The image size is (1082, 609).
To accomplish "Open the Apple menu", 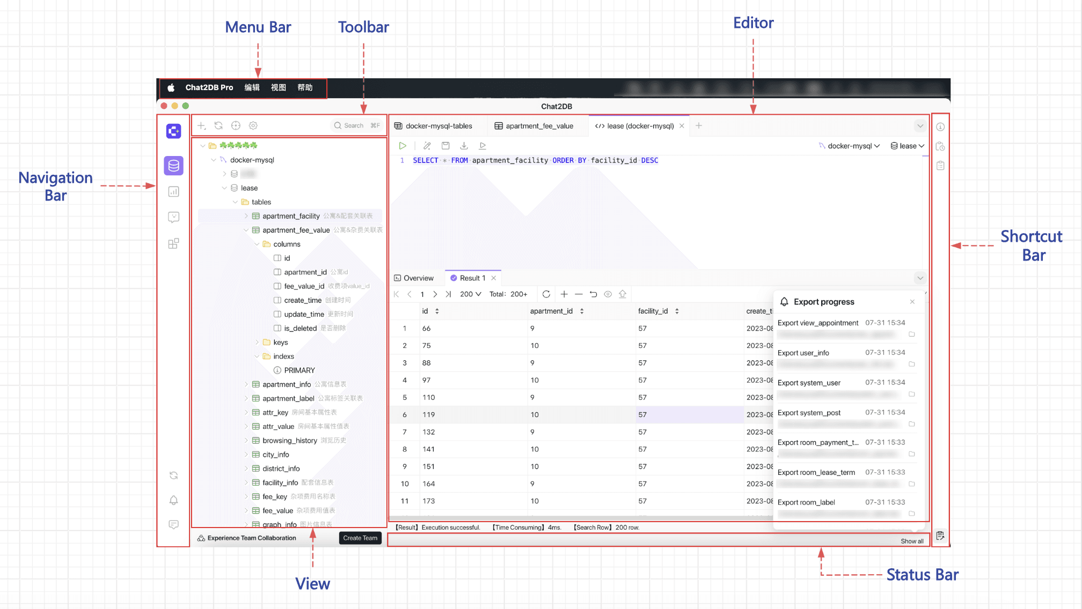I will [x=171, y=87].
